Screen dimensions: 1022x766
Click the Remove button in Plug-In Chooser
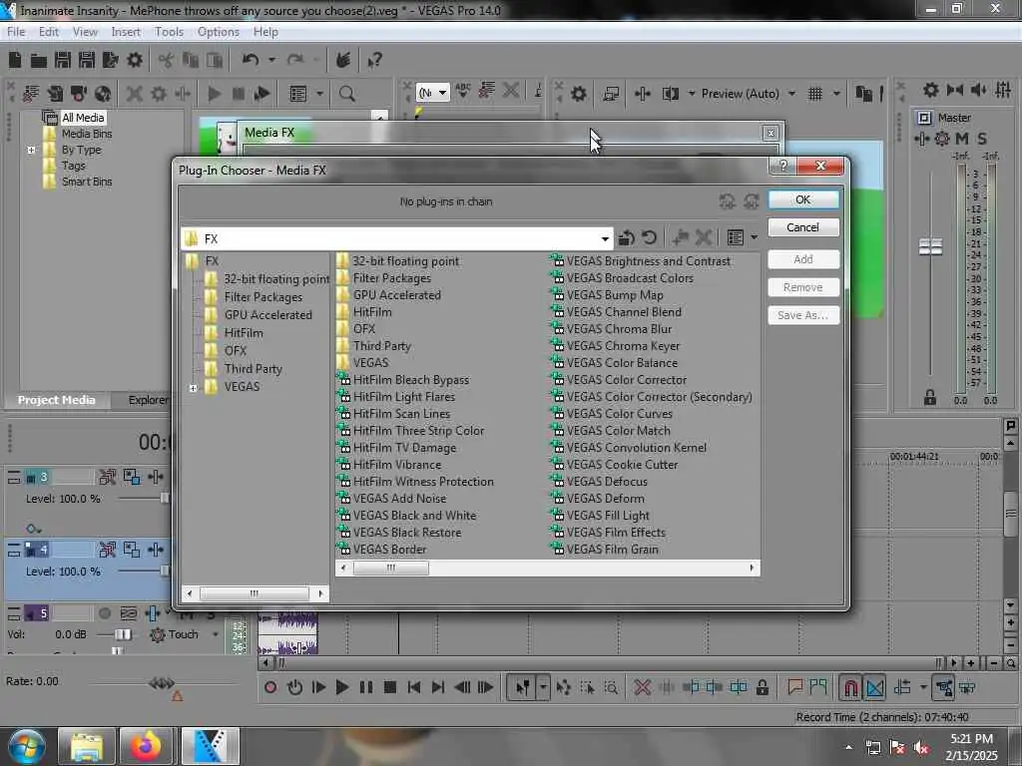tap(803, 287)
